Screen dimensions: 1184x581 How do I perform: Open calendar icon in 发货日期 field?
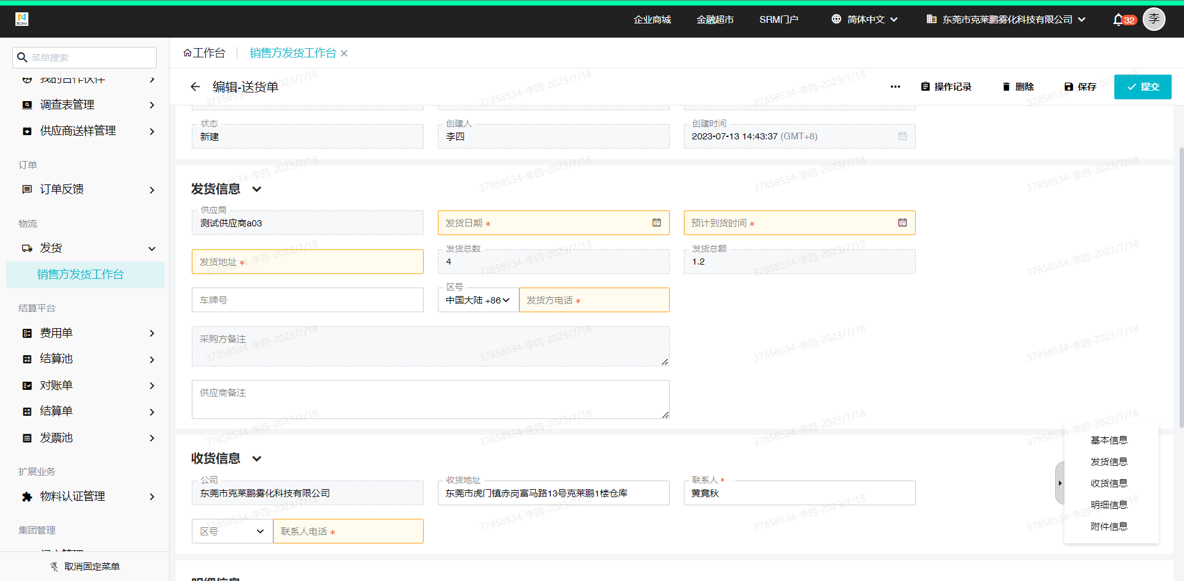(x=657, y=223)
